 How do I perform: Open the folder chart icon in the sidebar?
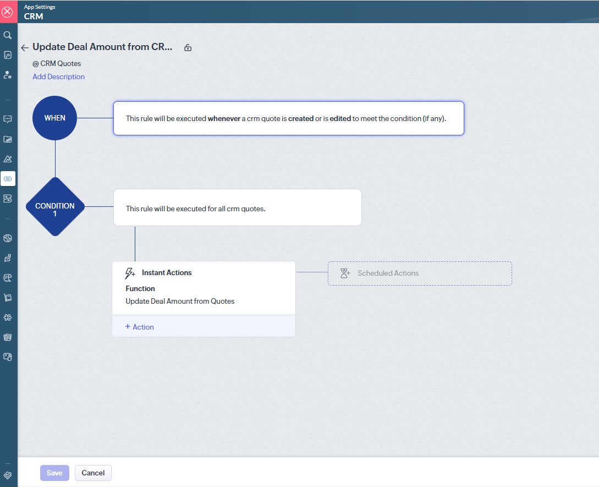pos(8,139)
